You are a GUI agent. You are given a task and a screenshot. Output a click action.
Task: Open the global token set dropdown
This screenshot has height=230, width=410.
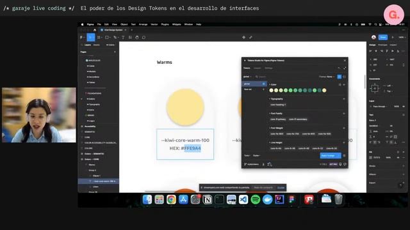point(247,77)
